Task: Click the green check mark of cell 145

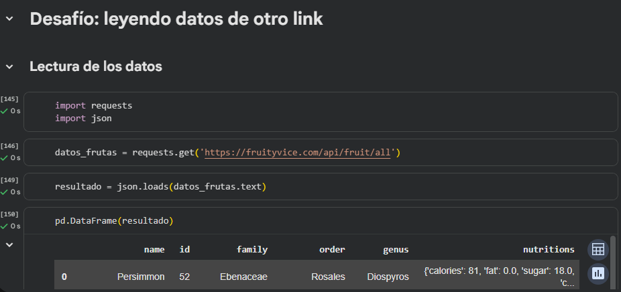Action: pos(4,111)
